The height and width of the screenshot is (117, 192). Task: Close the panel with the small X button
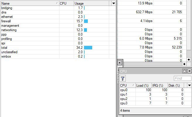pyautogui.click(x=119, y=63)
